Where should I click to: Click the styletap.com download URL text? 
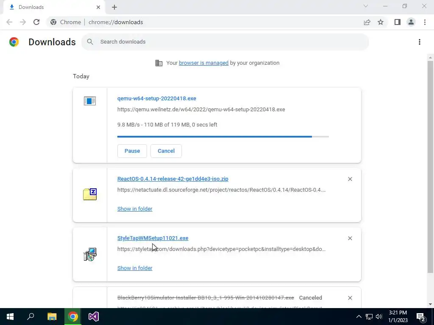[221, 249]
